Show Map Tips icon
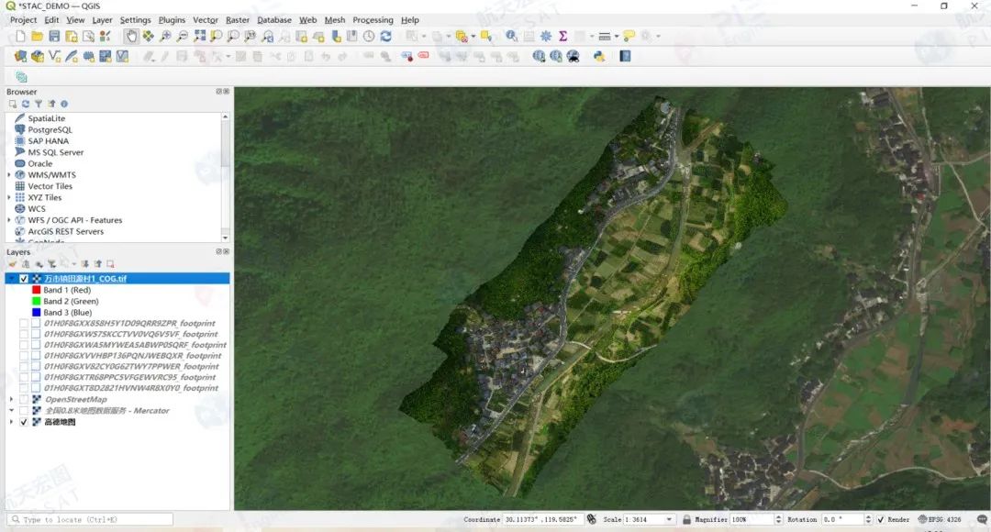 [x=629, y=37]
